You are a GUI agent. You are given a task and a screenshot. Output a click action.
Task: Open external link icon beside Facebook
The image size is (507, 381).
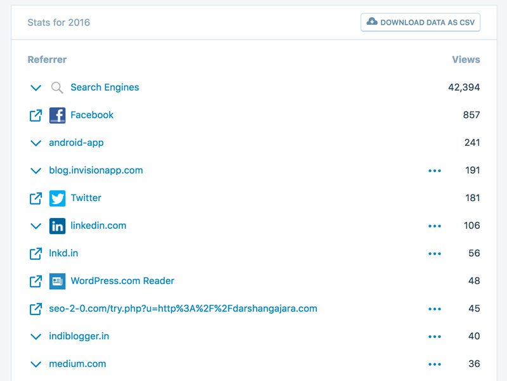click(36, 115)
